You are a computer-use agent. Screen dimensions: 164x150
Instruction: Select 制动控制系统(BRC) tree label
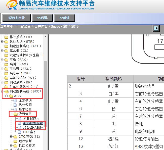pyautogui.click(x=25, y=91)
